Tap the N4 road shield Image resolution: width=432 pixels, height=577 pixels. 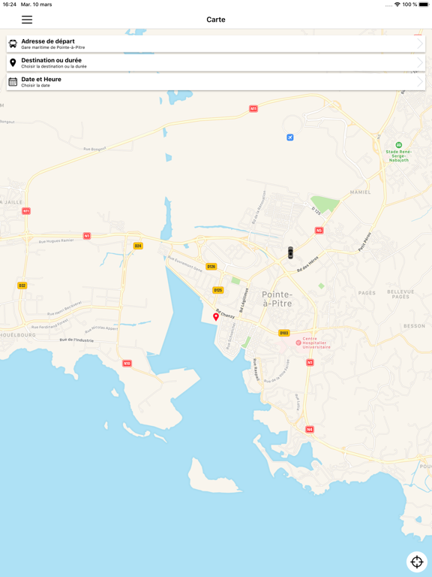(310, 430)
